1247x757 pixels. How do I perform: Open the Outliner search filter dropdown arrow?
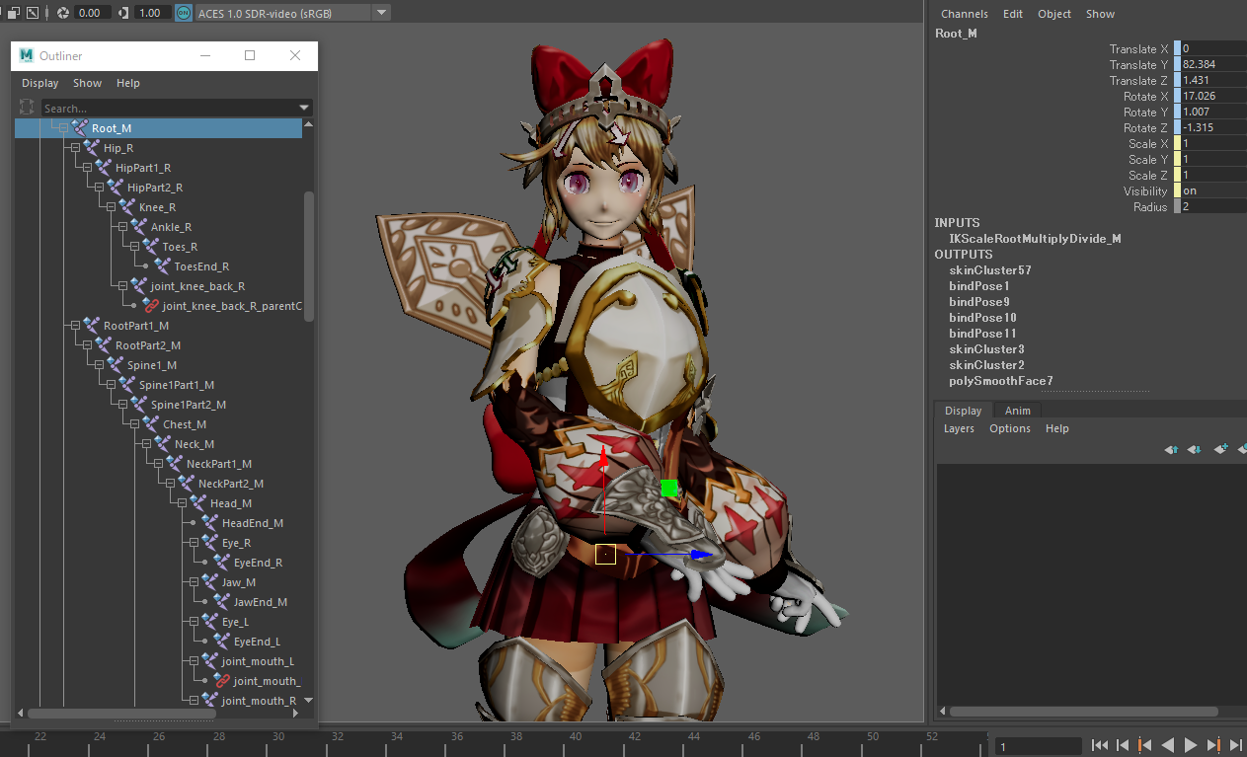point(304,108)
